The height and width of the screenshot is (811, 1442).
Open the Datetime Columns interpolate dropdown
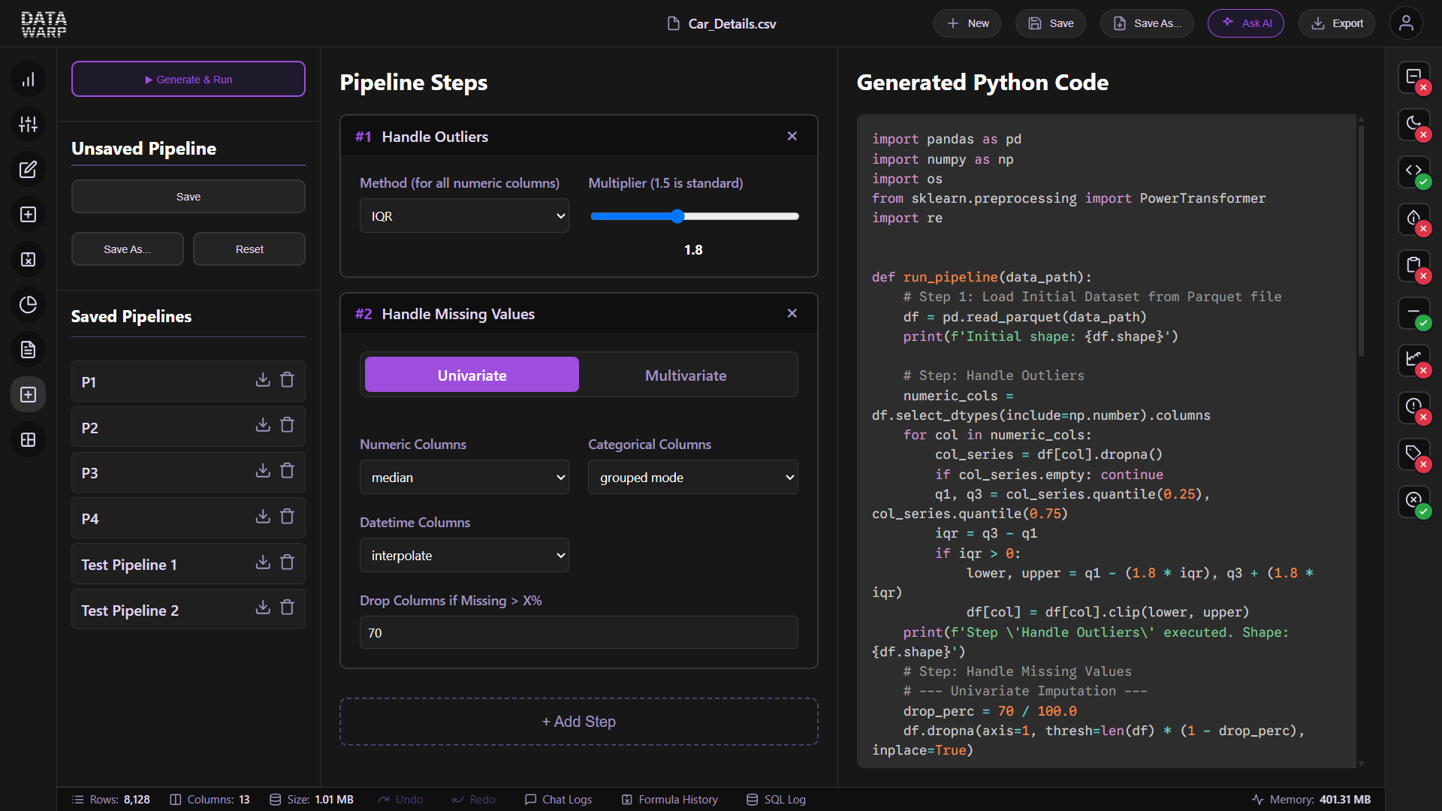(x=464, y=555)
